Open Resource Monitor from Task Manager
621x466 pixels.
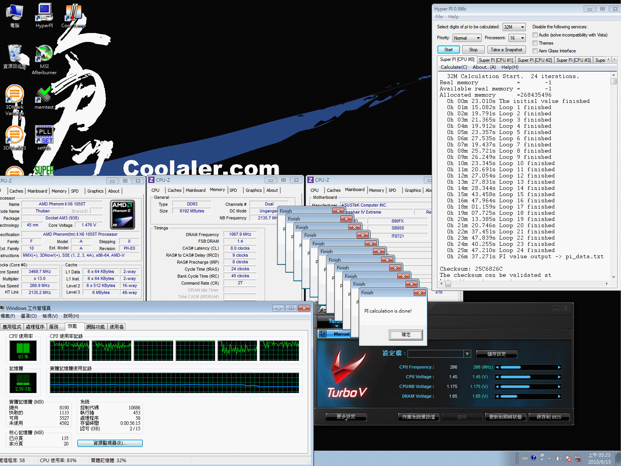click(x=110, y=443)
